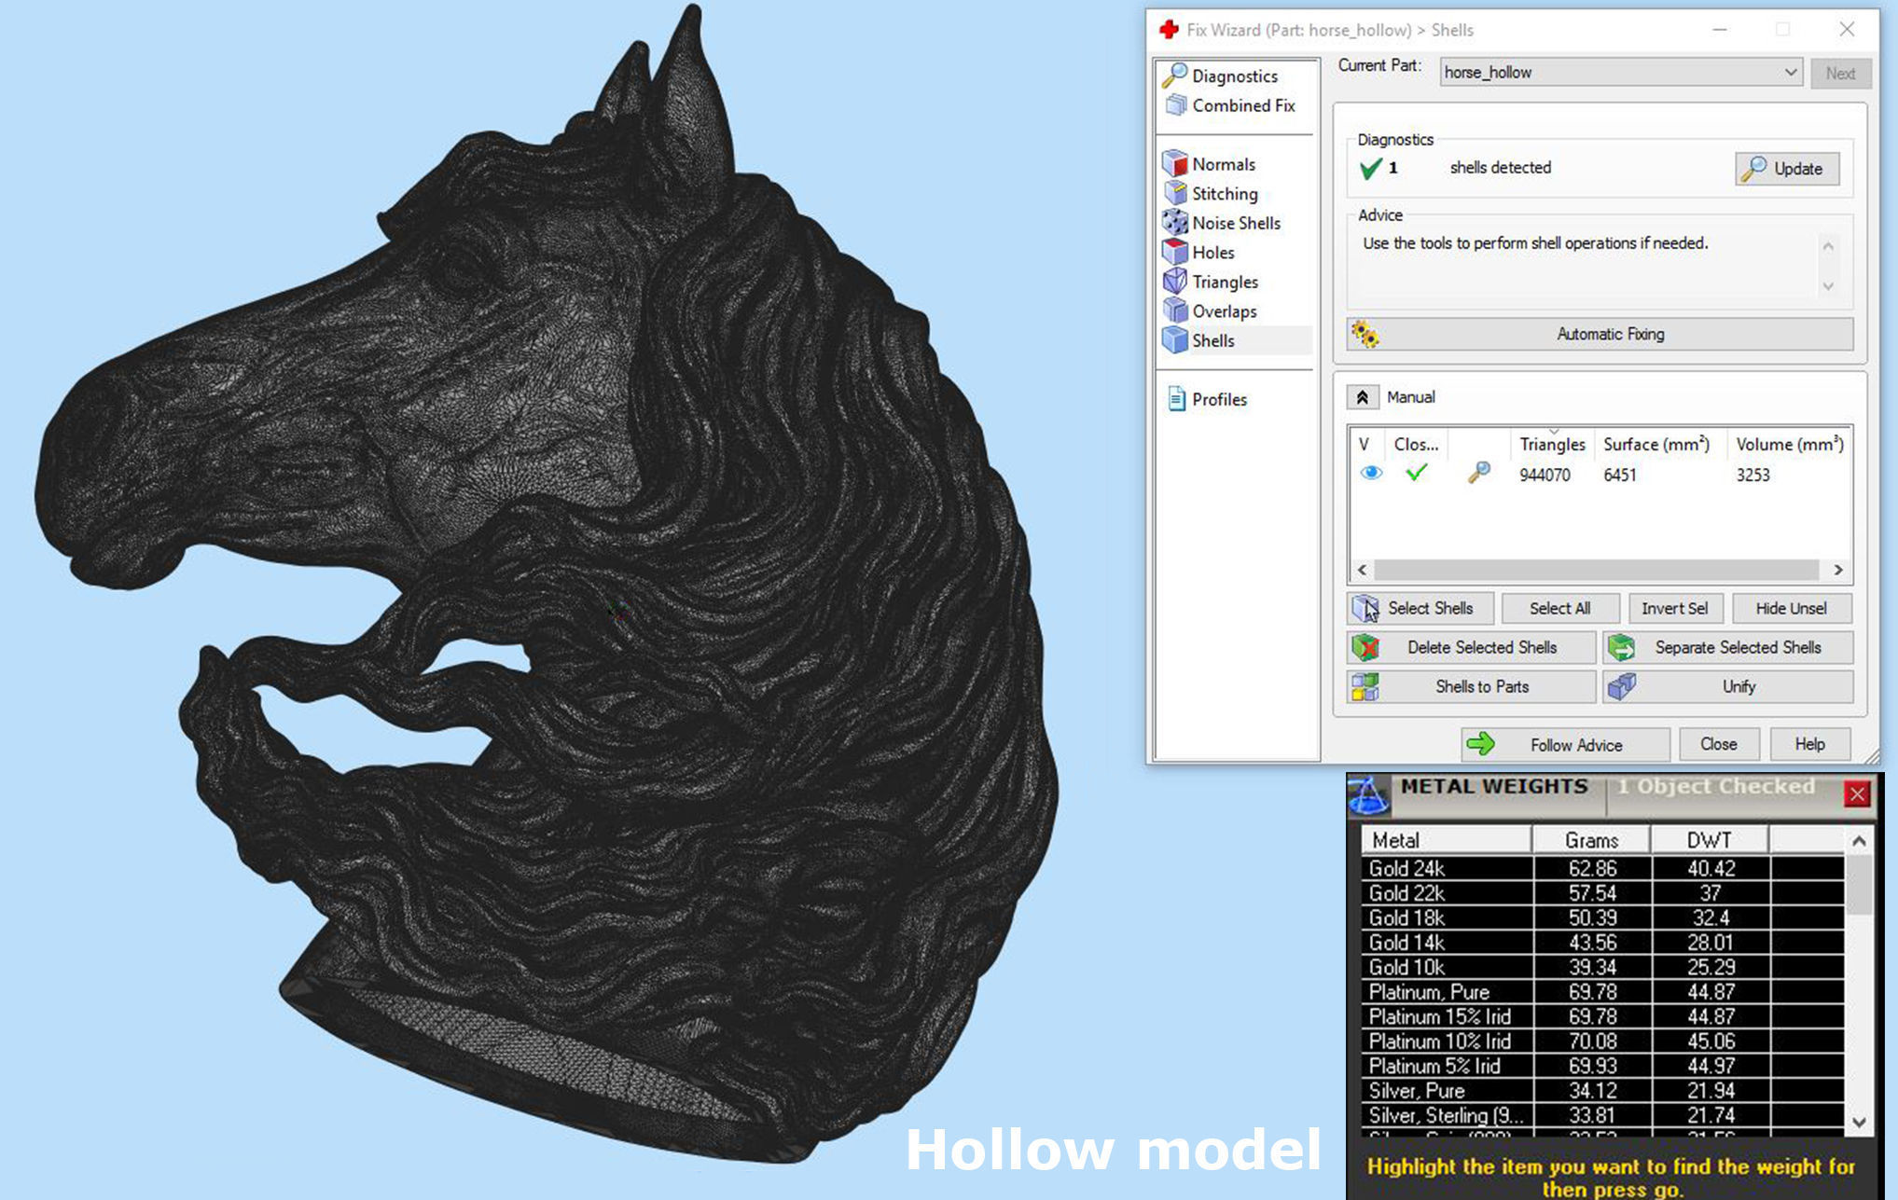
Task: Go to the Stitching step
Action: [1224, 194]
